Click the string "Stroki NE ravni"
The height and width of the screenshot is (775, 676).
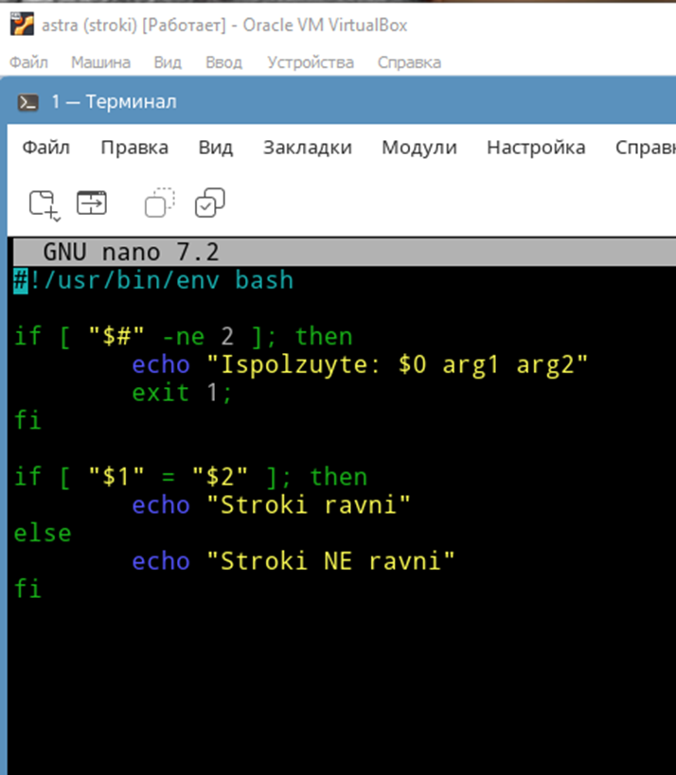(330, 561)
